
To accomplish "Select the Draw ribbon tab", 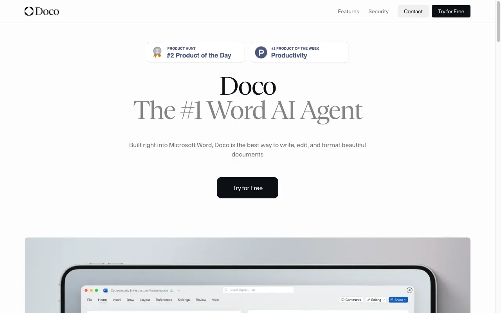I will 130,300.
